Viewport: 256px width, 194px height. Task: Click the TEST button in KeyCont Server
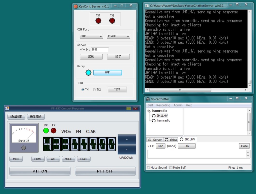(x=117, y=89)
